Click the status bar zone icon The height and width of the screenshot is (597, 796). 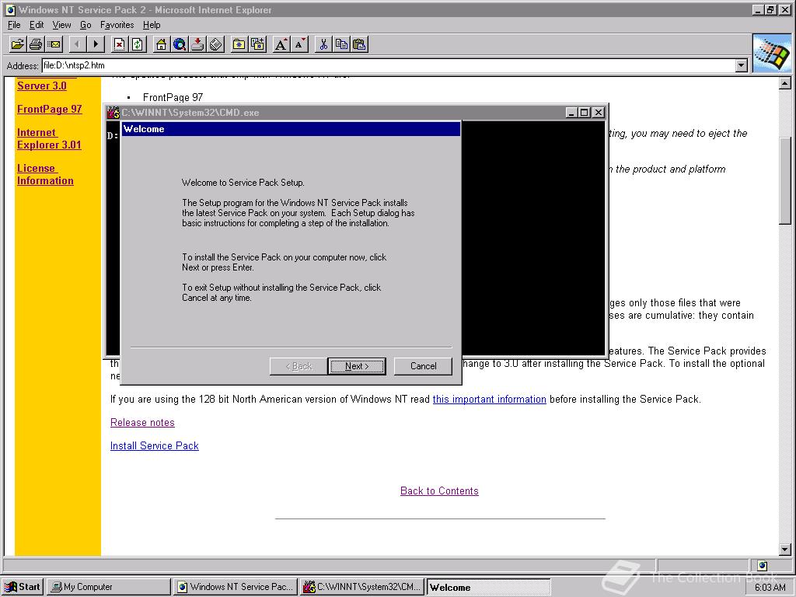tap(763, 566)
